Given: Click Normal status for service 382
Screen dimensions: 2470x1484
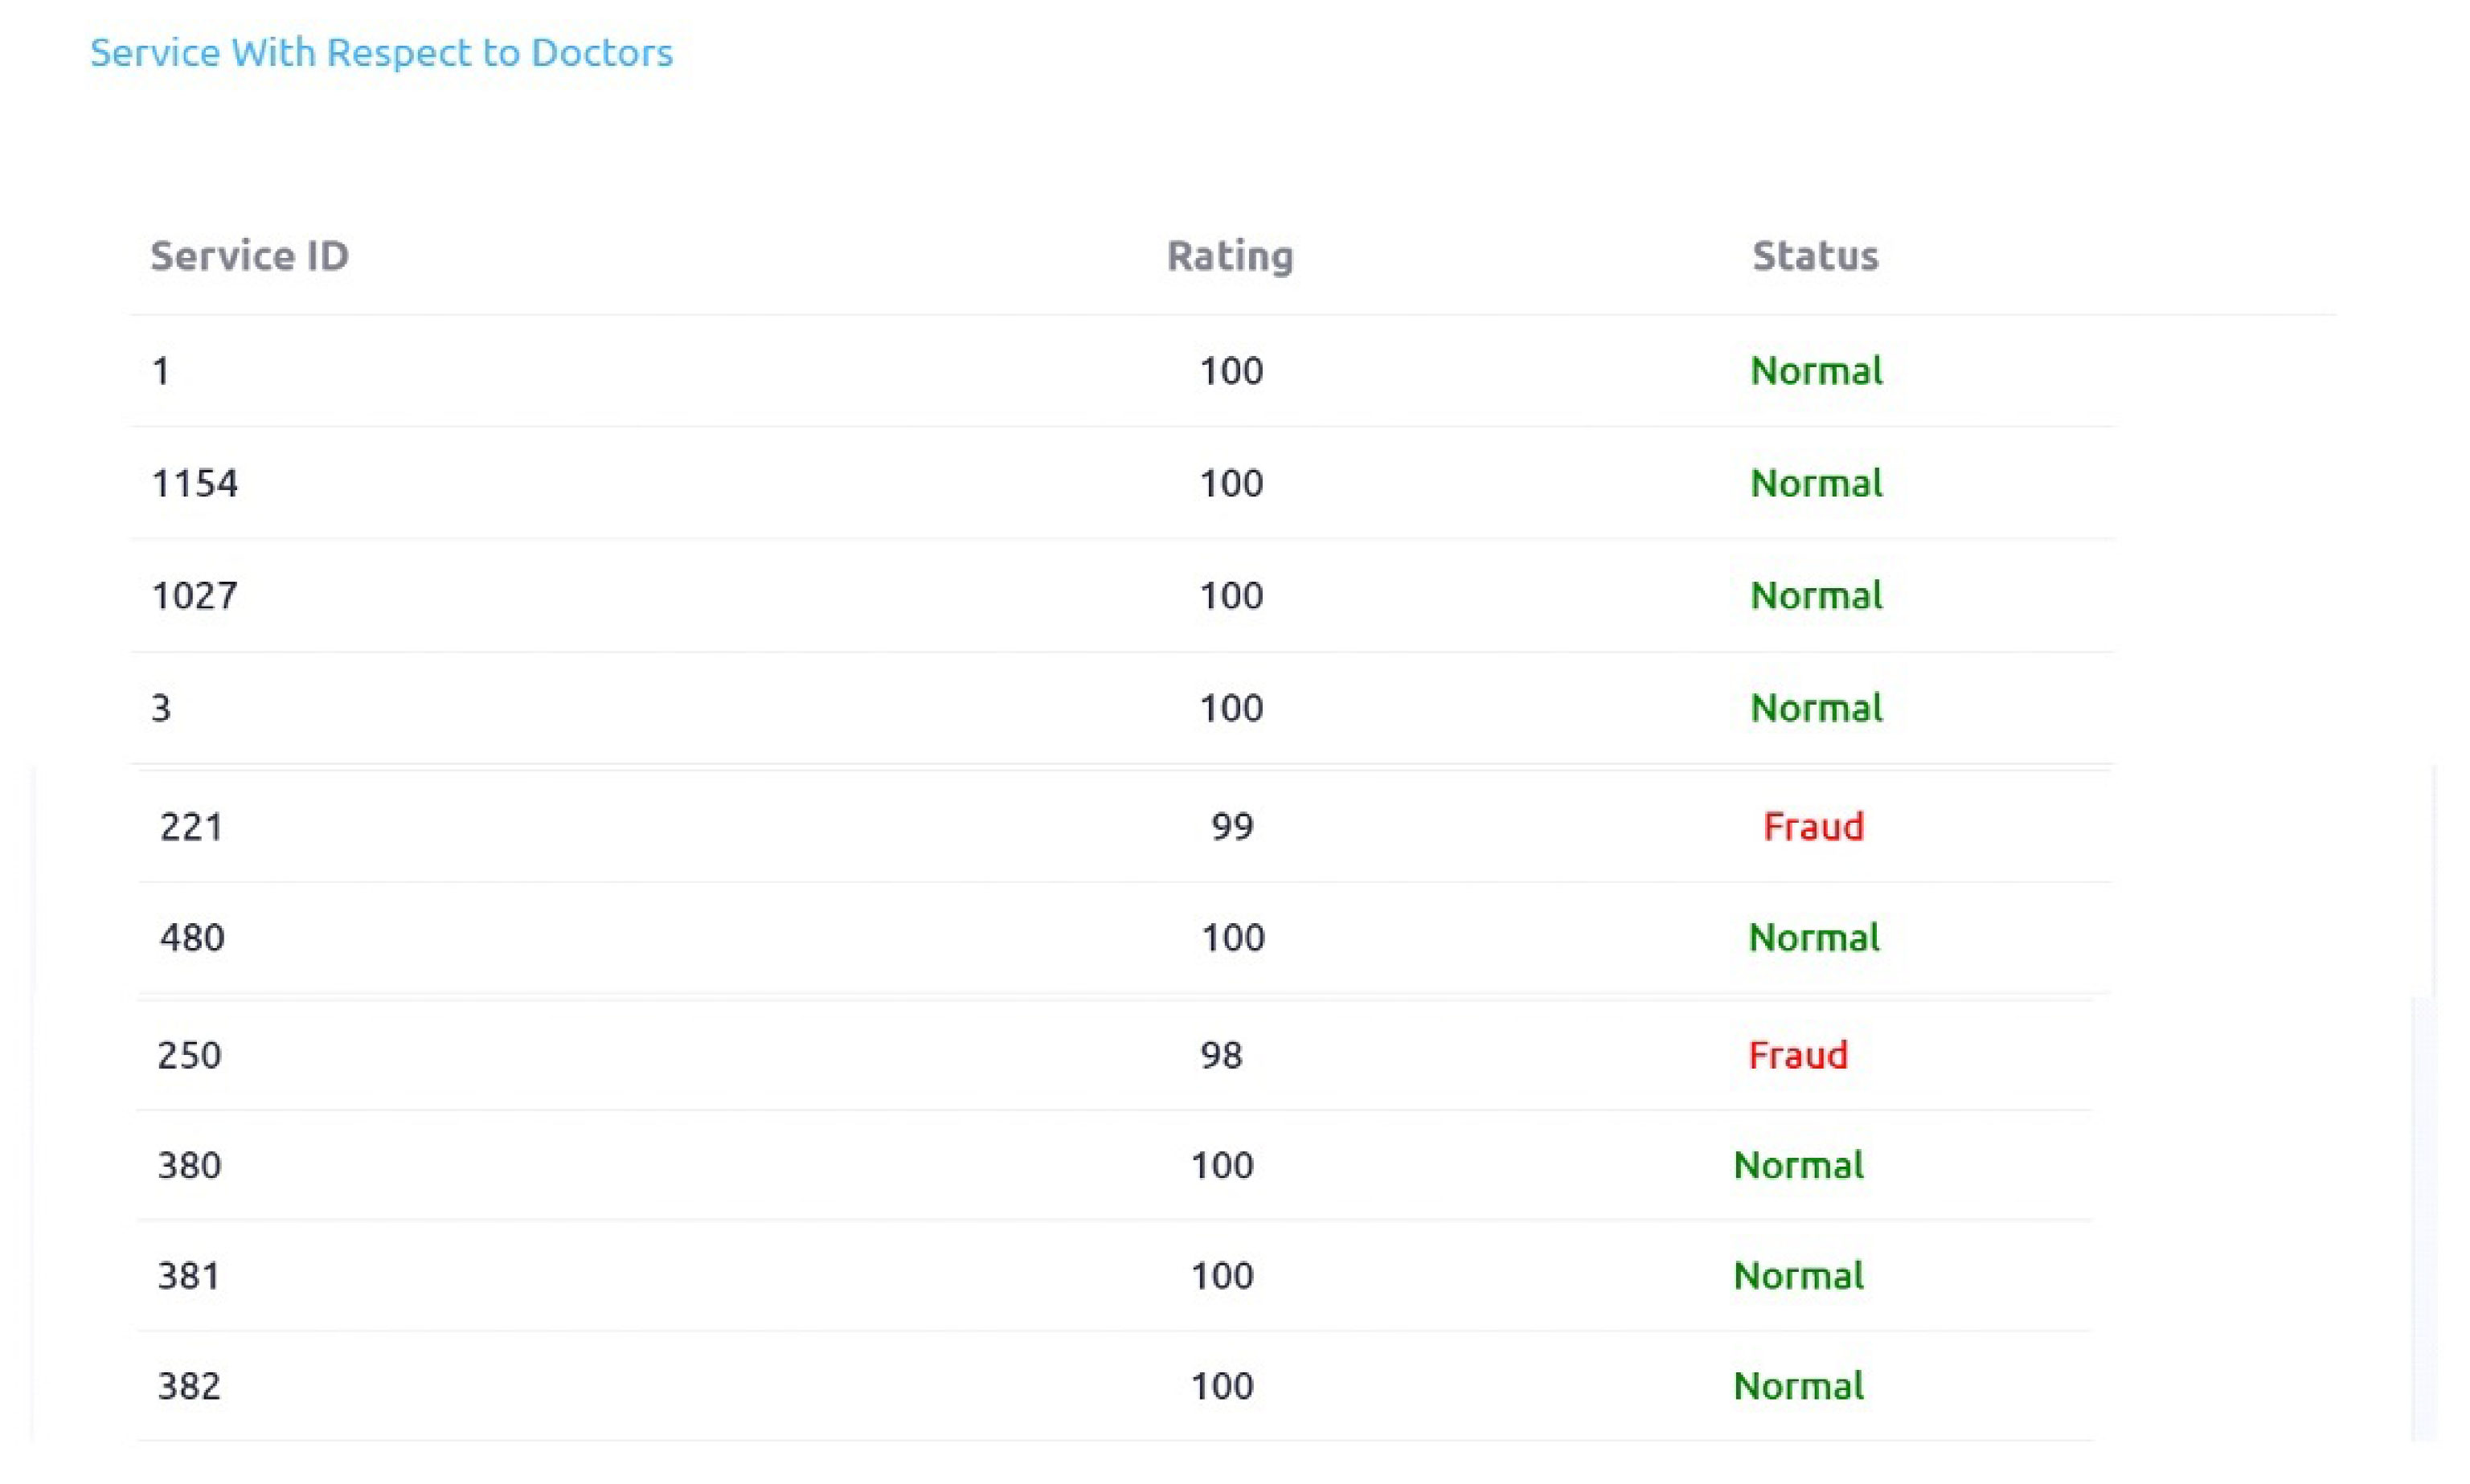Looking at the screenshot, I should (x=1798, y=1386).
